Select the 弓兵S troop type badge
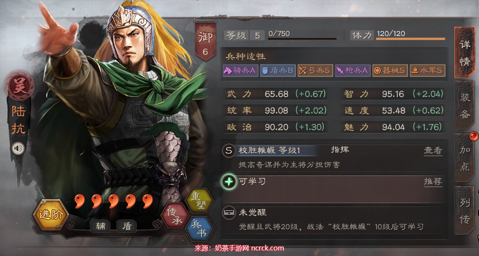This screenshot has width=479, height=256. (x=315, y=70)
